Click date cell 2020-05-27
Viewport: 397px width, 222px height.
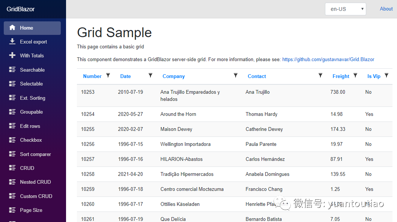pos(130,114)
